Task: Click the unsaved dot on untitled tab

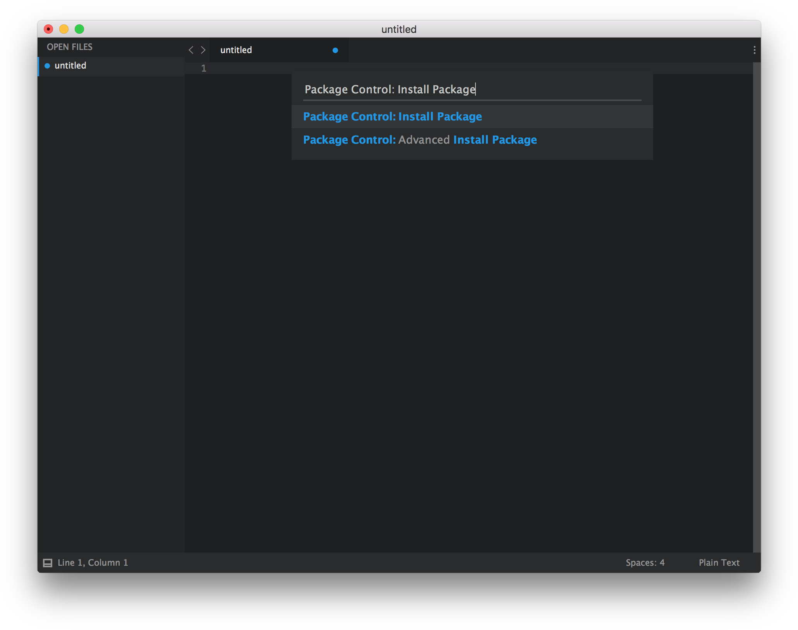Action: coord(335,50)
